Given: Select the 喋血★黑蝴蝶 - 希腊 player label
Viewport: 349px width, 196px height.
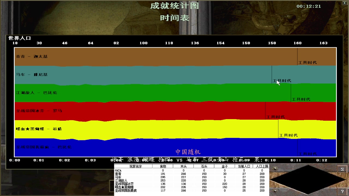Looking at the screenshot, I should pos(39,129).
